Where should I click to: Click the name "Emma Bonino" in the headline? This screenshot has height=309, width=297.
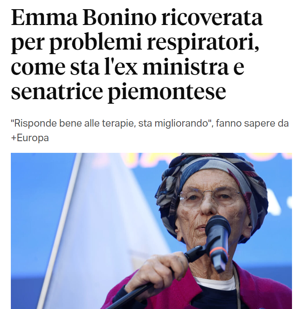click(84, 18)
